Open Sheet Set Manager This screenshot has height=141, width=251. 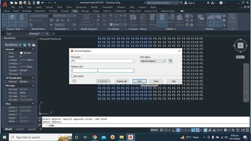(180, 20)
